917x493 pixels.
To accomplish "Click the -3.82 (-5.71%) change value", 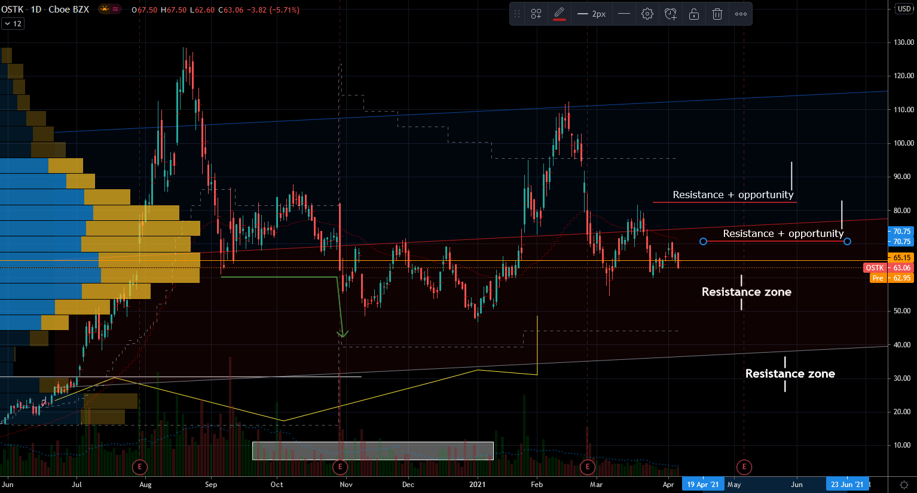I will [x=273, y=10].
